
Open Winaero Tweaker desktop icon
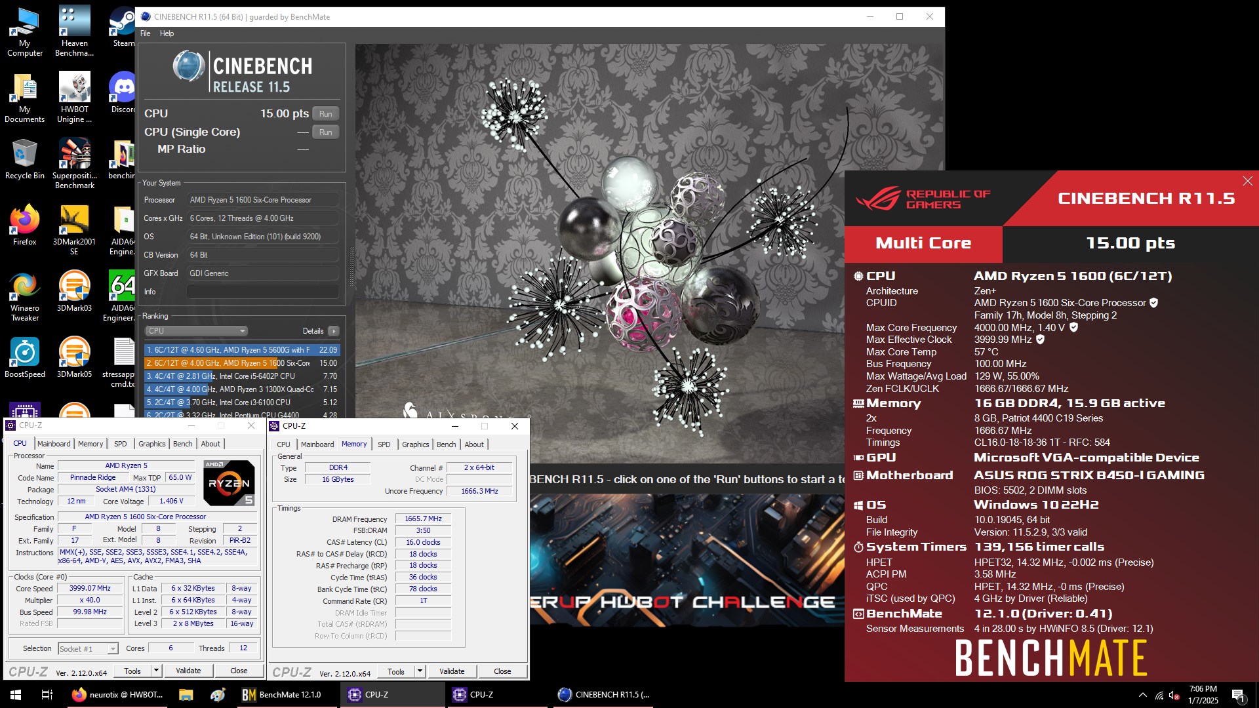(25, 296)
